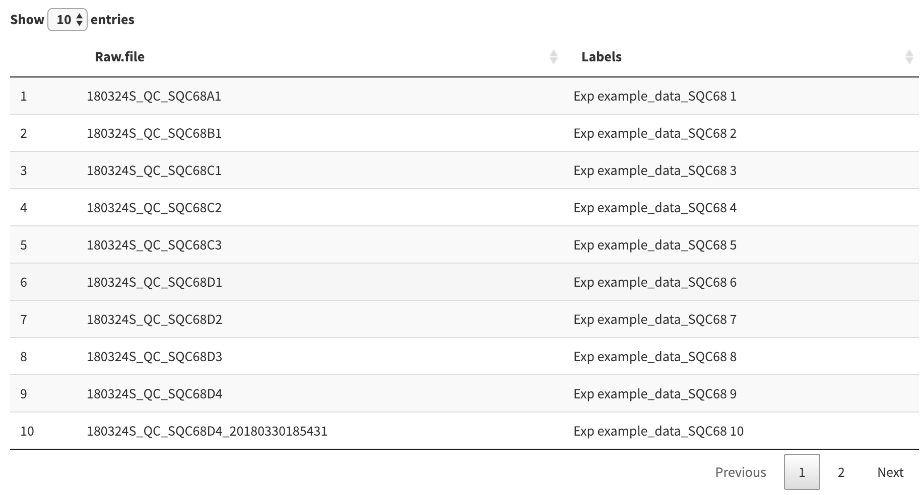This screenshot has height=495, width=921.
Task: Click label Exp example_data_SQC68 6
Action: coord(655,282)
